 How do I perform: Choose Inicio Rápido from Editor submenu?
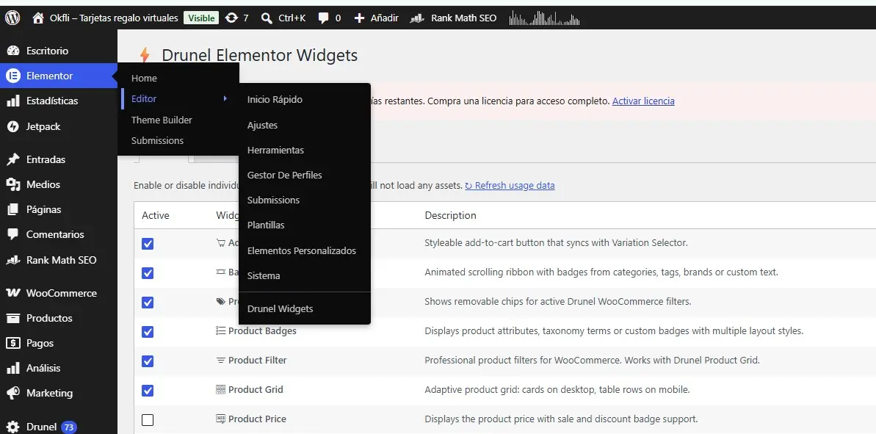pos(275,100)
